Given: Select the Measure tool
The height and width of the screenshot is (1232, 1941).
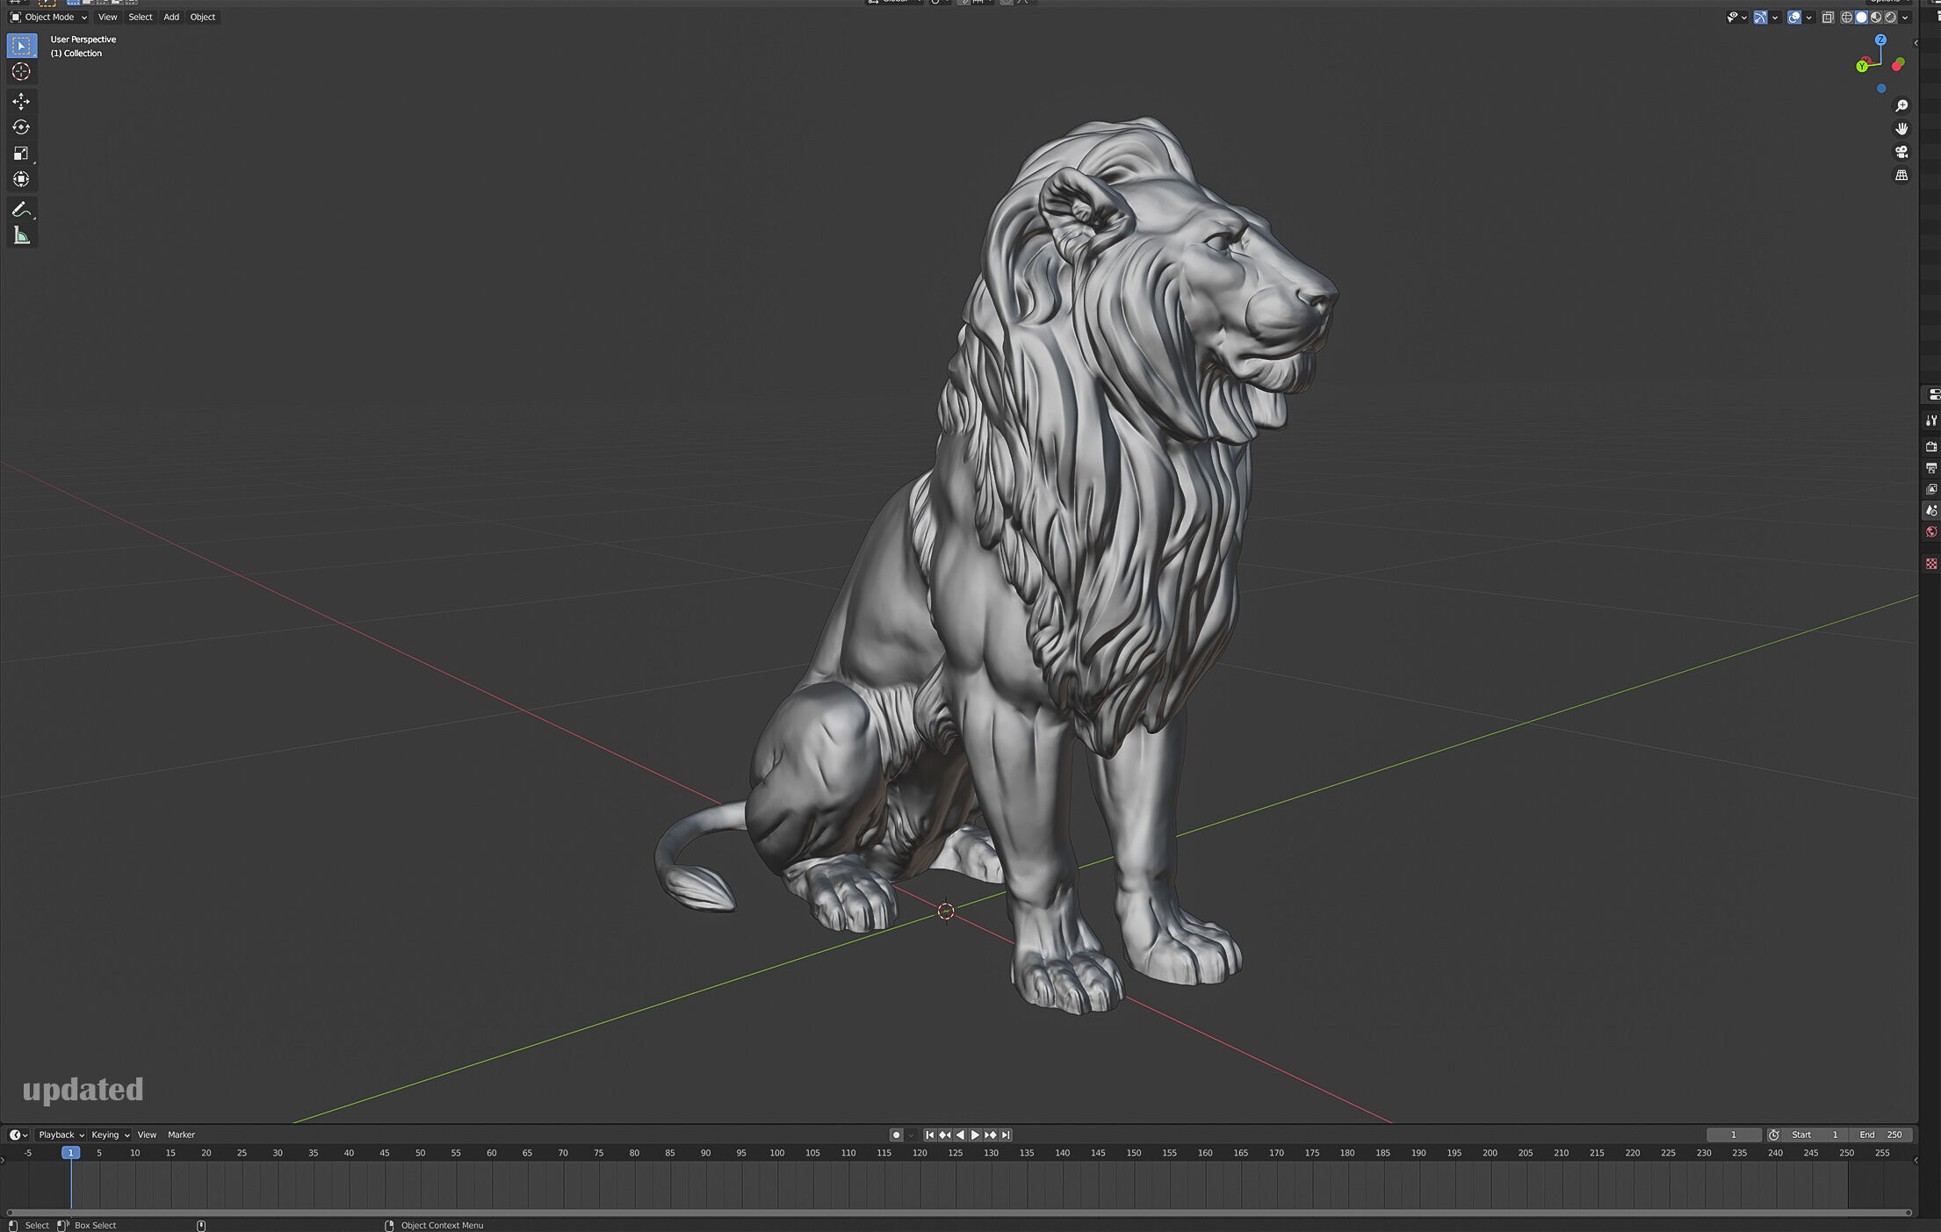Looking at the screenshot, I should [x=21, y=235].
